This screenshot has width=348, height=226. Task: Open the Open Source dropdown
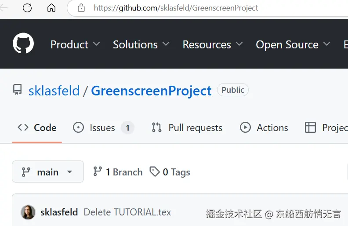point(293,44)
